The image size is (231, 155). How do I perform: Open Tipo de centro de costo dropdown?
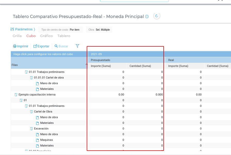tap(60, 30)
